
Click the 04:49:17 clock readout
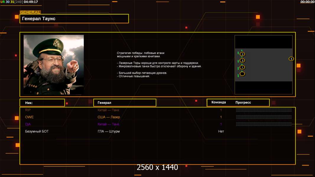point(31,2)
